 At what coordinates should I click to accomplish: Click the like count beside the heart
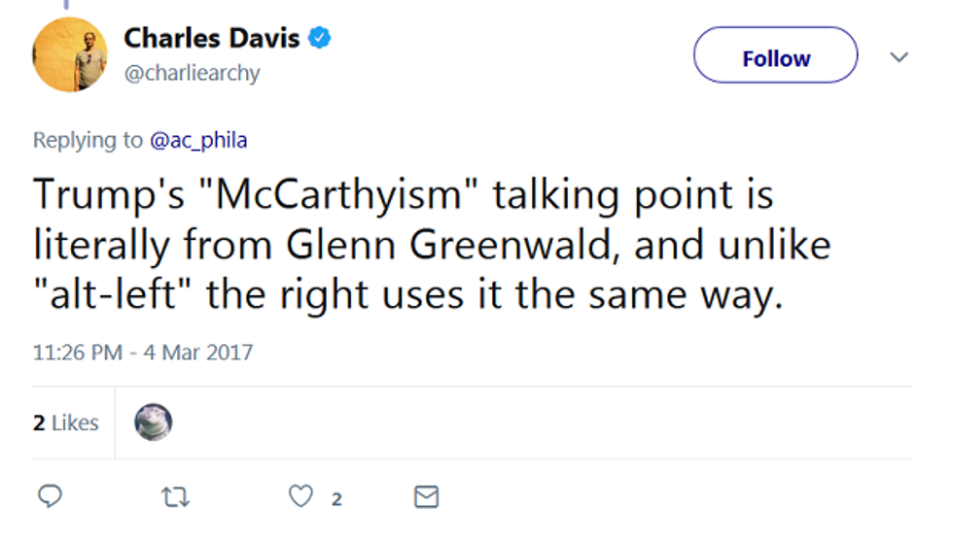tap(336, 499)
